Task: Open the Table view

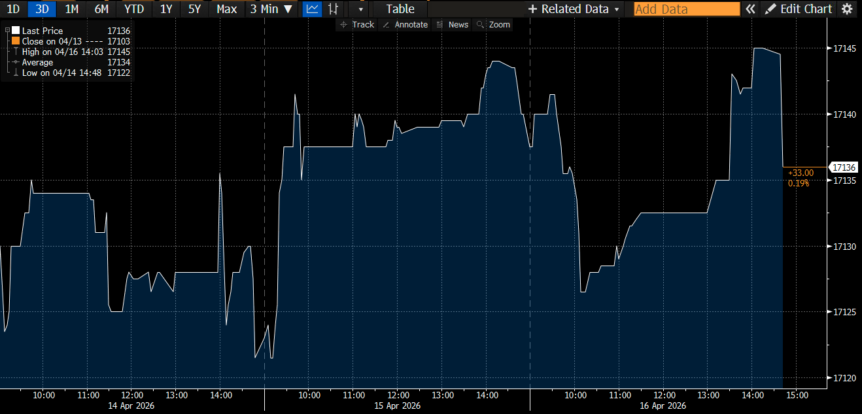Action: tap(400, 9)
